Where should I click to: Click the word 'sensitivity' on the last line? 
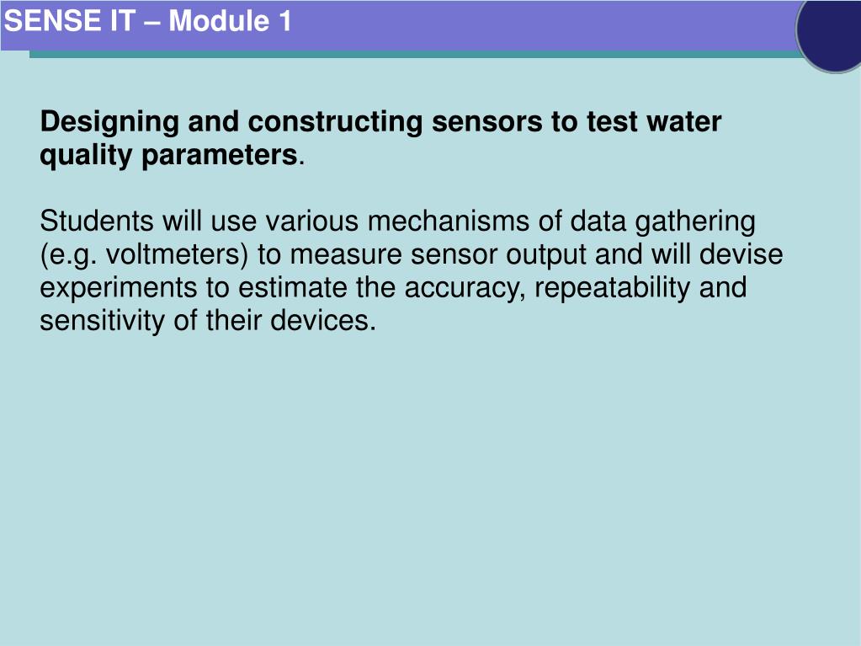[102, 321]
